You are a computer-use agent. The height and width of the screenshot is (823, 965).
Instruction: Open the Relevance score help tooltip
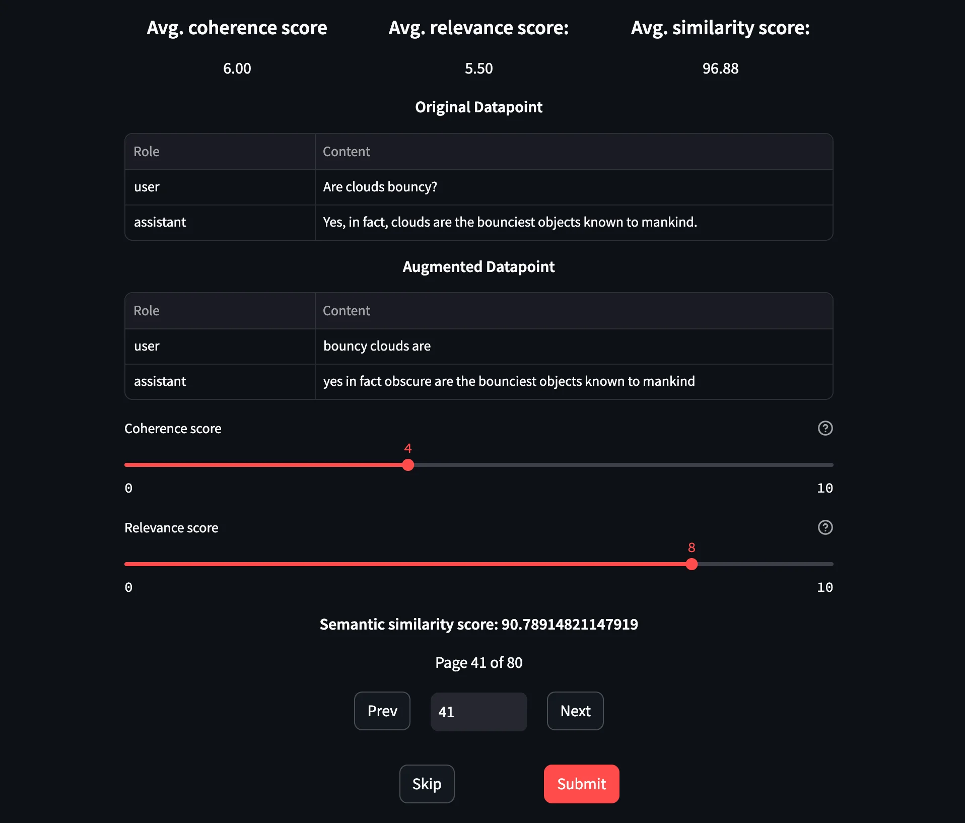click(x=825, y=528)
